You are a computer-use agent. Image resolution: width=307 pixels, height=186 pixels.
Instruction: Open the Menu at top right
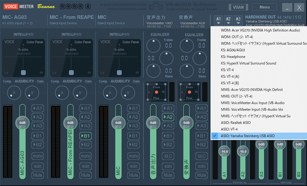(264, 7)
